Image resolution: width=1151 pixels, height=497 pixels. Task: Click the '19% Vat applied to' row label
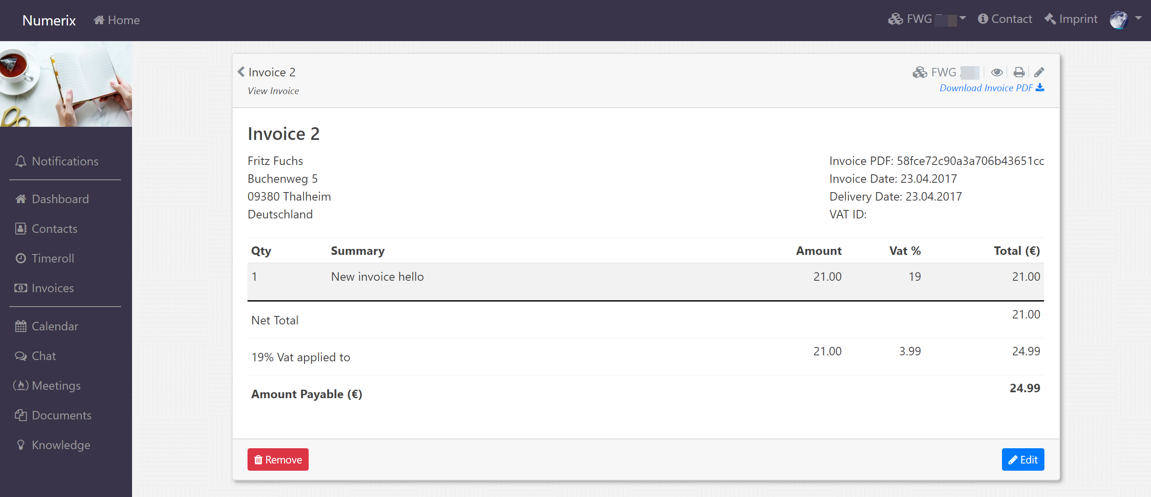300,357
